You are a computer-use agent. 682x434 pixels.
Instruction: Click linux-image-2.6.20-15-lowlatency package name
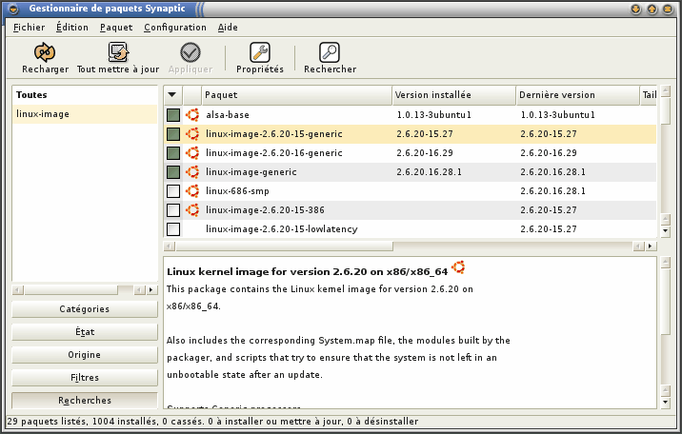[x=281, y=229]
